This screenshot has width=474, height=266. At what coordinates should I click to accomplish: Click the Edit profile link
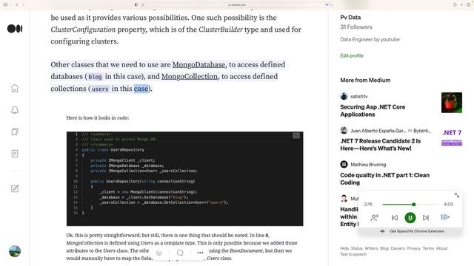click(x=352, y=55)
